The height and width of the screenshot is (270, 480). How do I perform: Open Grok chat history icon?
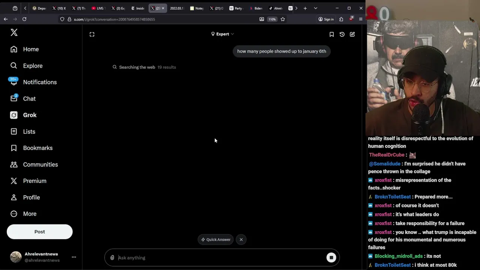[x=342, y=34]
